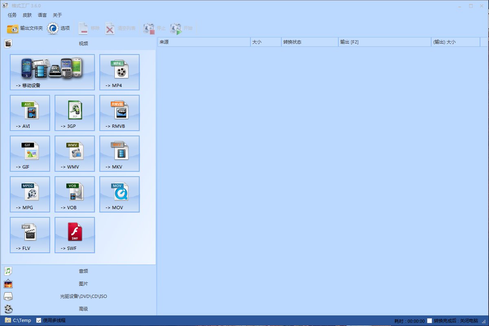Toggle the 使用多线程 checkbox
The image size is (489, 326).
(39, 320)
